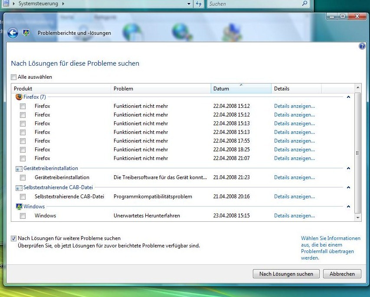Viewport: 370px width, 297px height.
Task: Open Details anzeigen for Firefox 17:55
Action: click(x=294, y=141)
